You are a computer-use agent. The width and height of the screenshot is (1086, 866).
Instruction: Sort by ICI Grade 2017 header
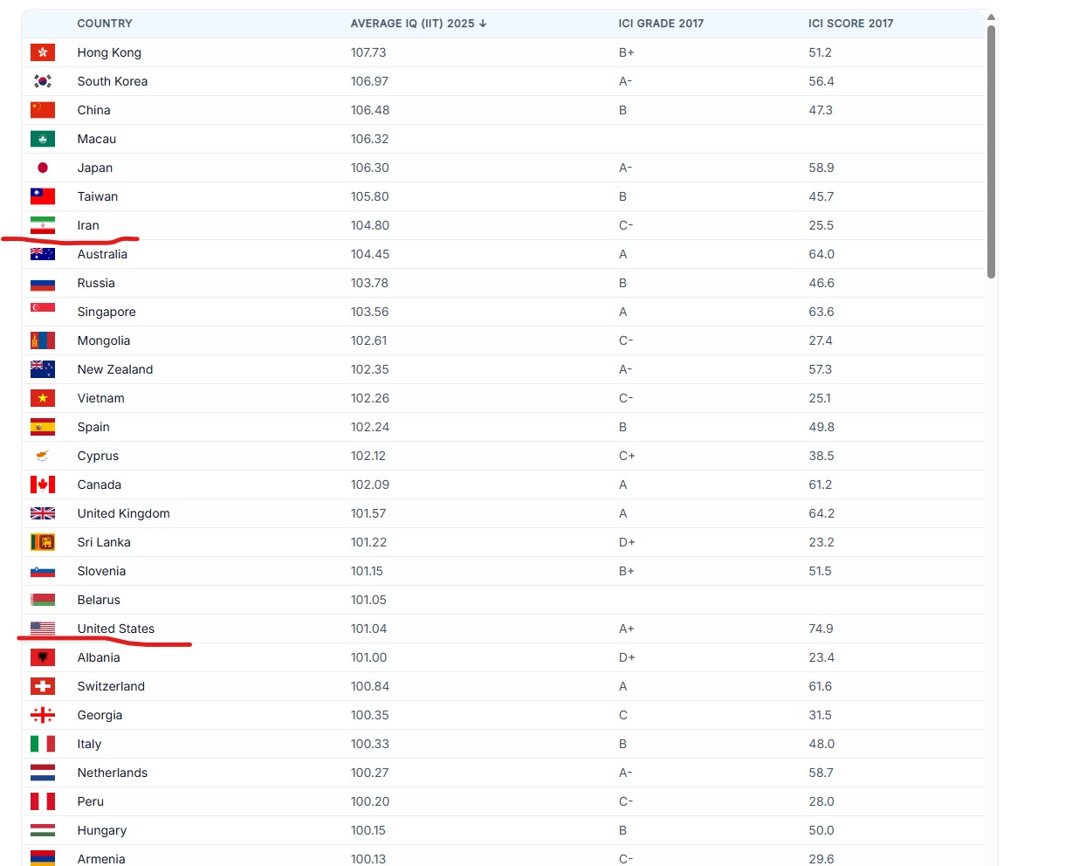point(661,24)
